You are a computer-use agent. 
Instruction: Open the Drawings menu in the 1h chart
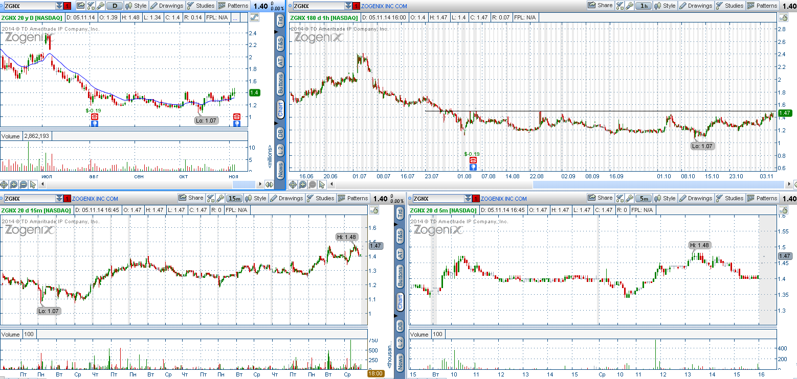[696, 6]
